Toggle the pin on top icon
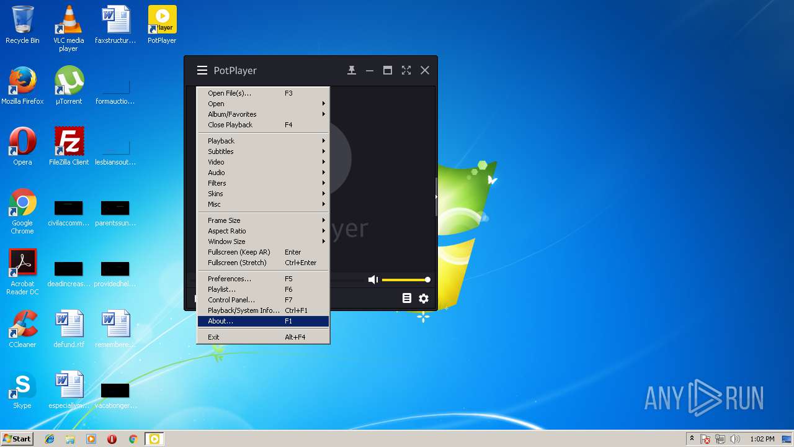 coord(352,71)
